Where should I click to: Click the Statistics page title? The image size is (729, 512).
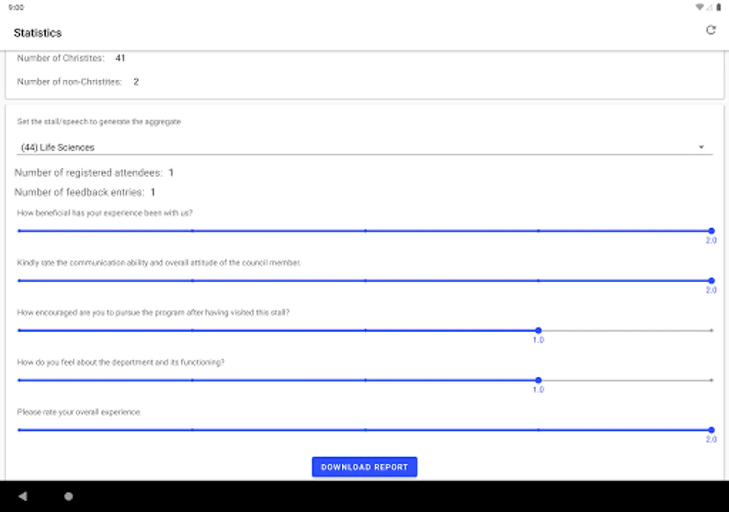[38, 33]
